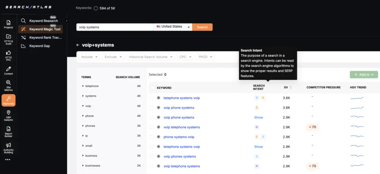Show more sidebar items via three dots
The height and width of the screenshot is (174, 380).
(x=8, y=160)
